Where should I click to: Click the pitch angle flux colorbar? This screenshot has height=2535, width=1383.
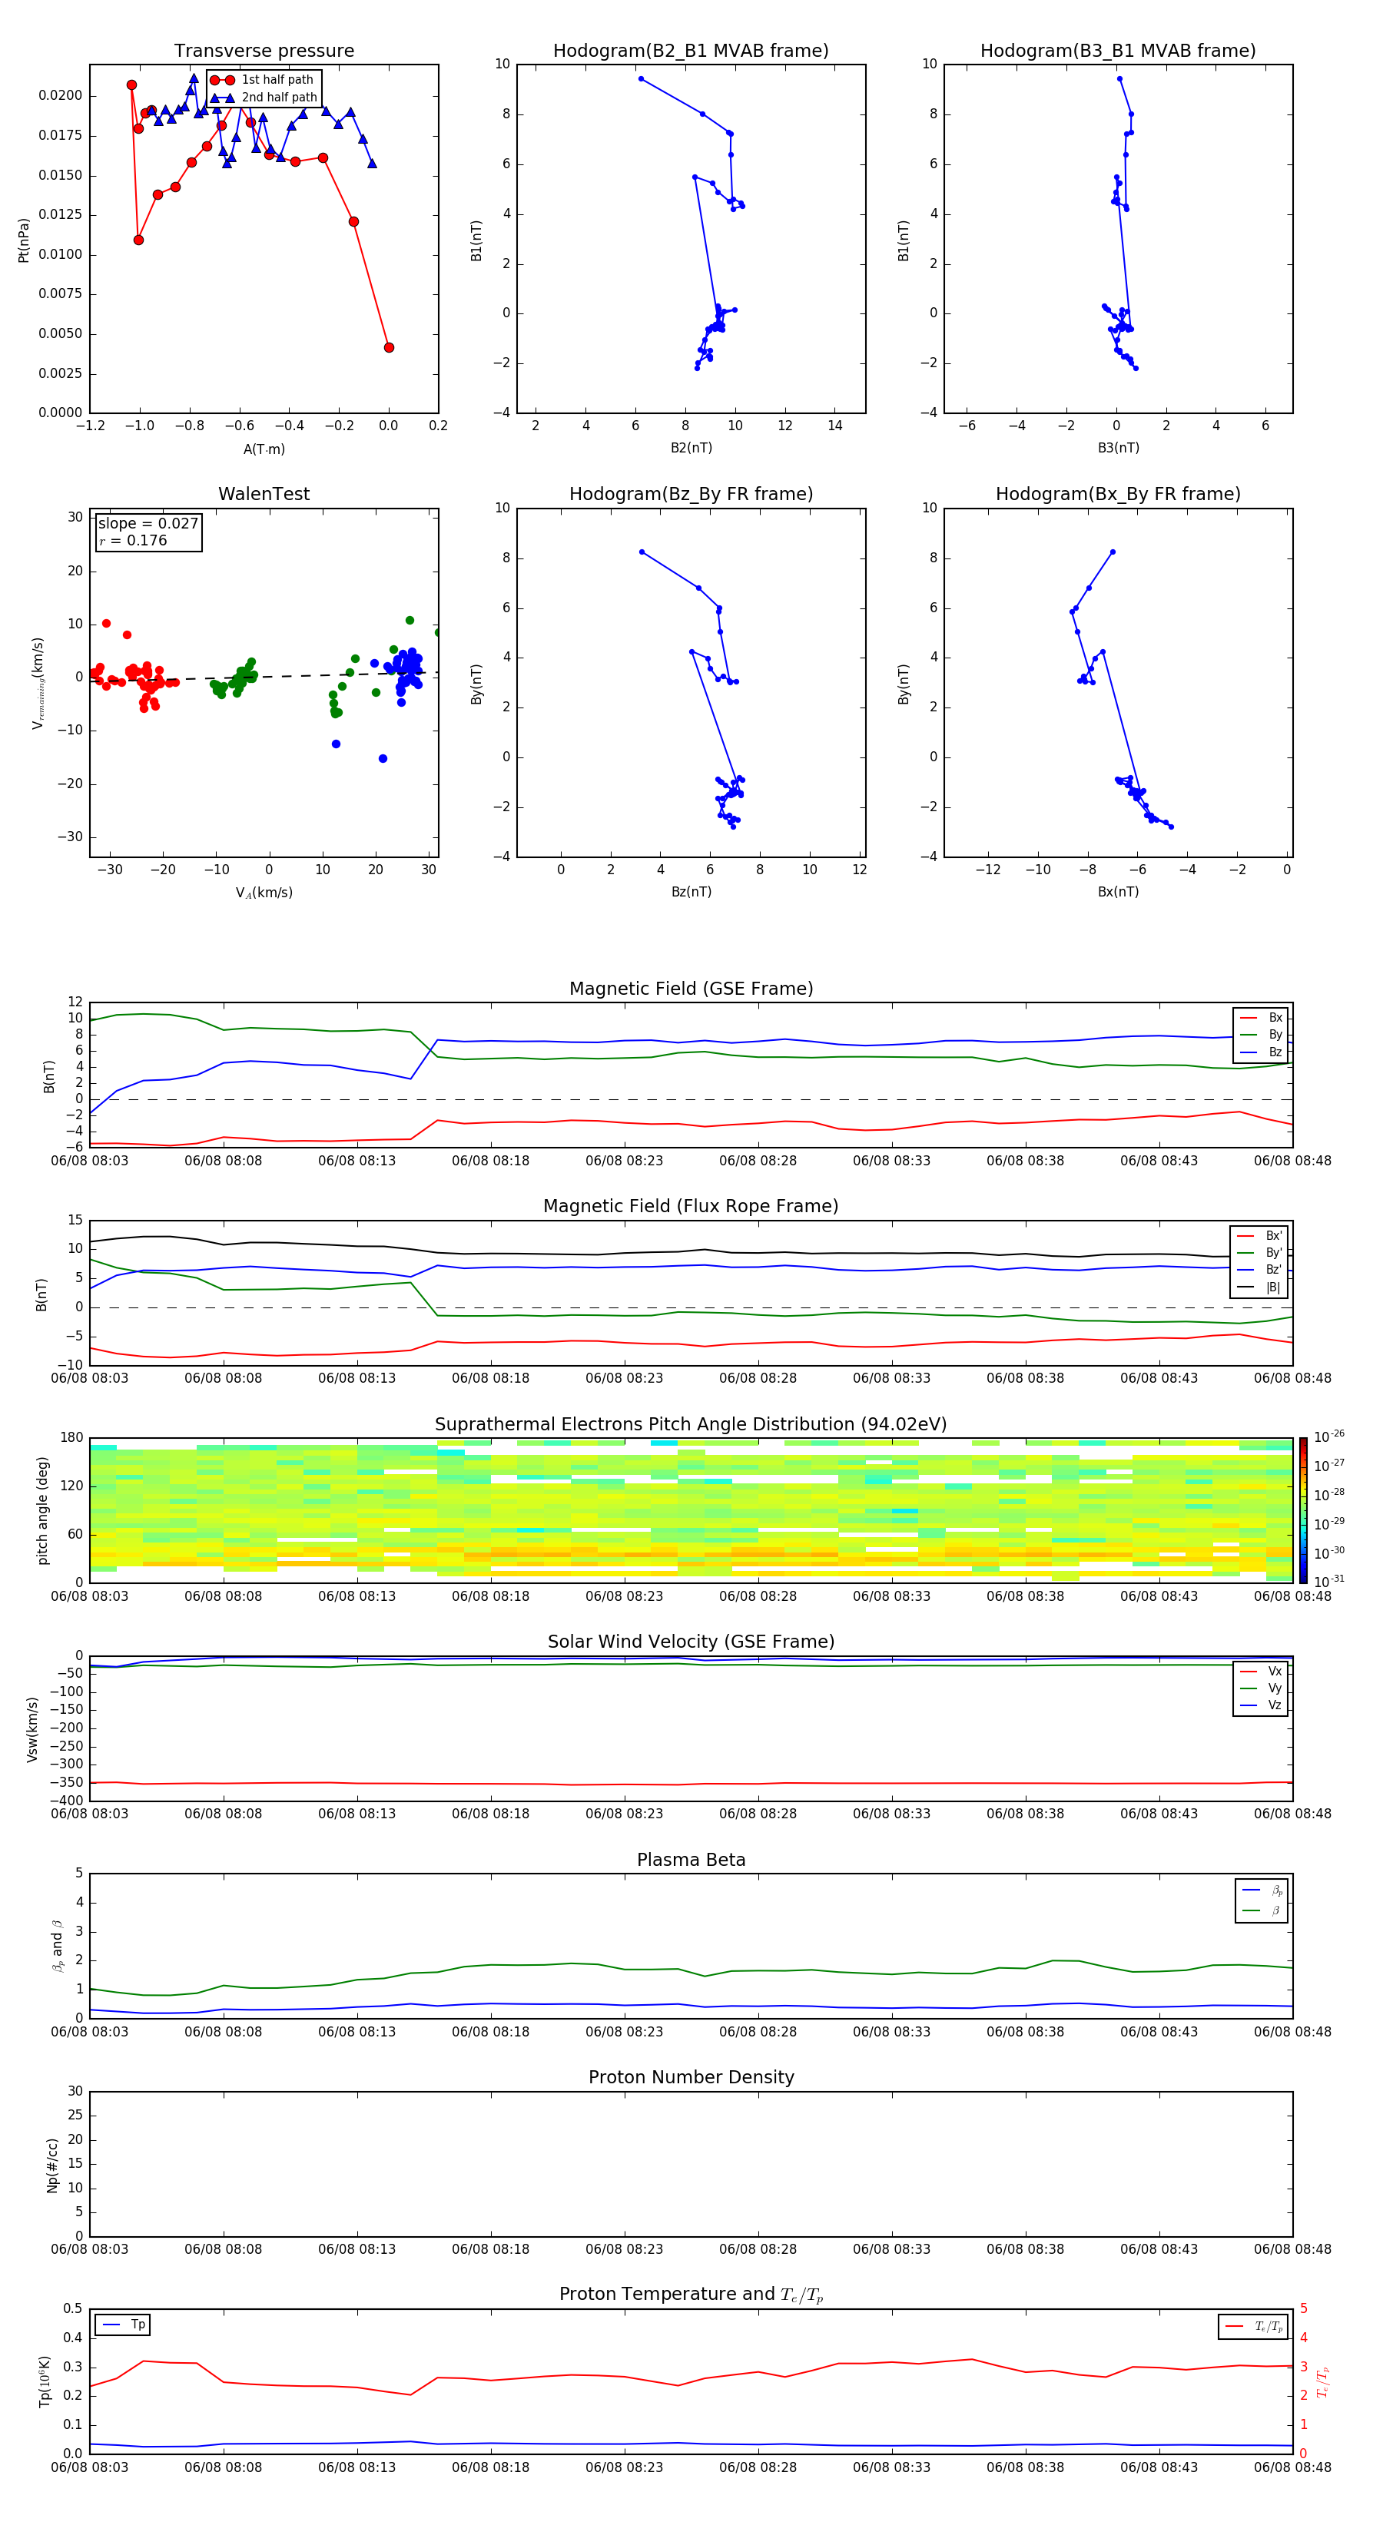point(1303,1510)
